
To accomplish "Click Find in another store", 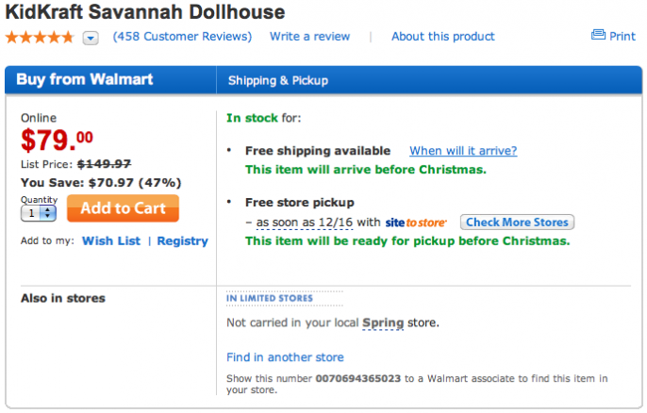I will pyautogui.click(x=285, y=357).
